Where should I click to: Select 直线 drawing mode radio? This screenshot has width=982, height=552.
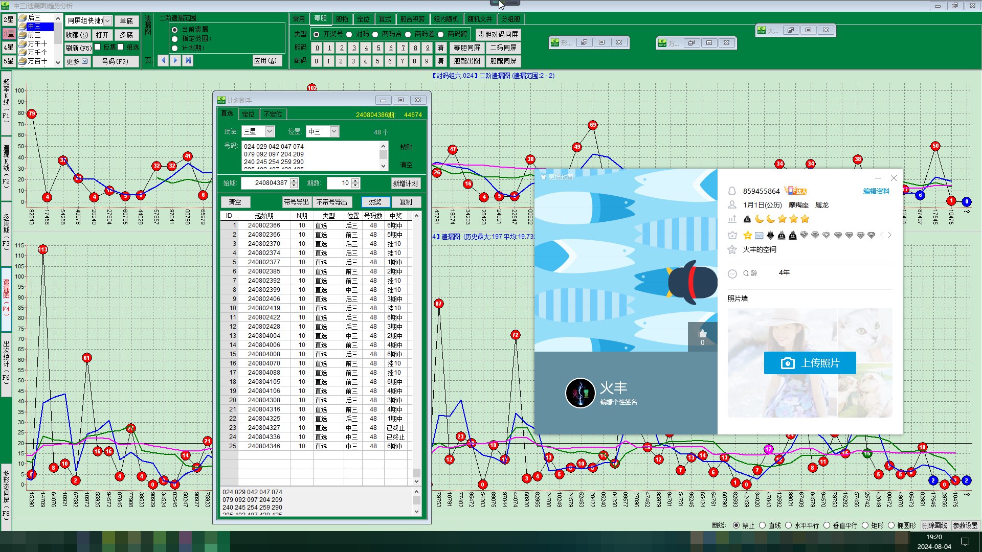coord(762,525)
